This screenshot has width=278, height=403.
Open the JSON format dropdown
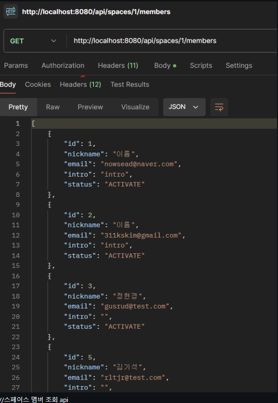click(184, 107)
